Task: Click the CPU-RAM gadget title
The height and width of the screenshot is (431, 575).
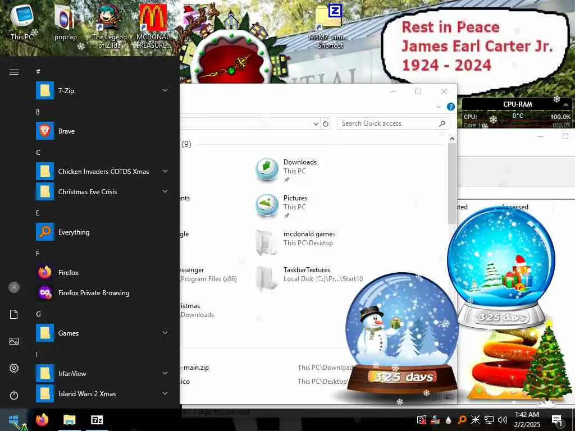Action: [x=517, y=104]
